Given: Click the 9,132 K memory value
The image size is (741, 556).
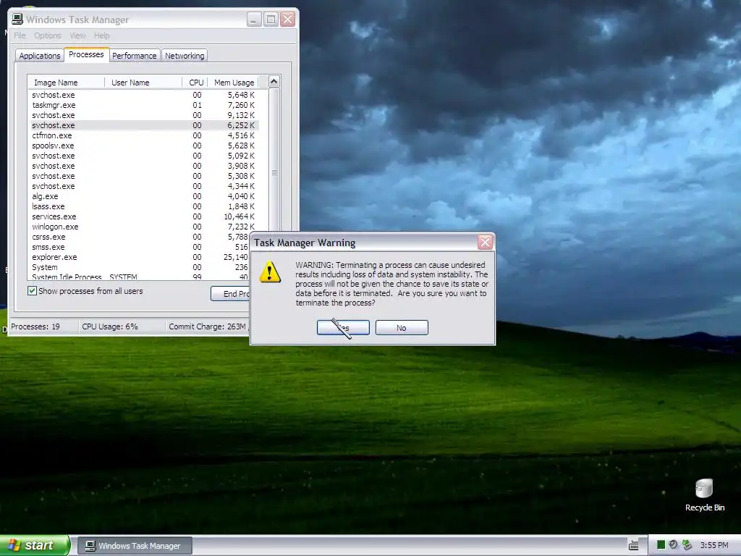Looking at the screenshot, I should [x=241, y=115].
